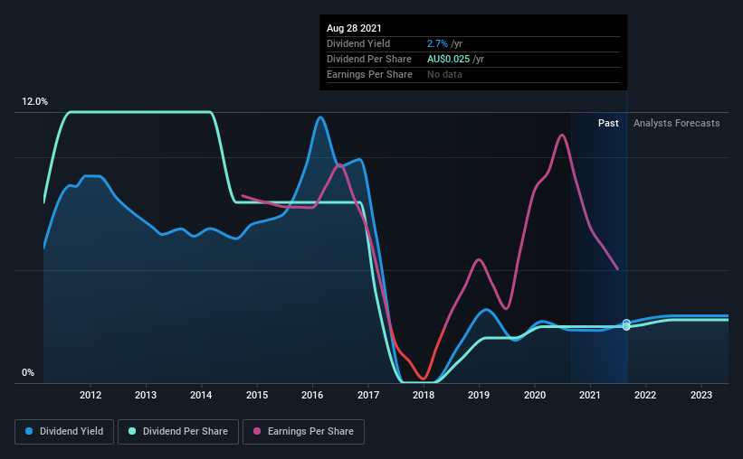
Task: Click the 2023 x-axis label
Action: [x=700, y=395]
